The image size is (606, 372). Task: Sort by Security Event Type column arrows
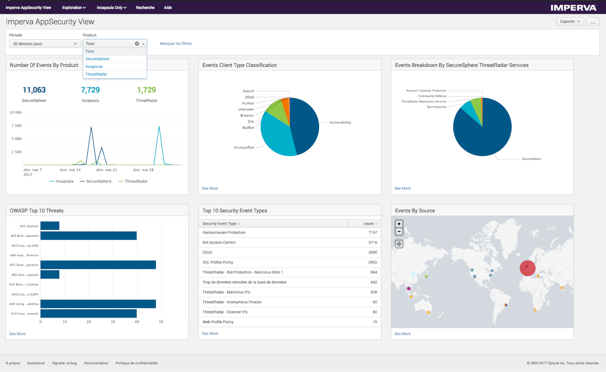coord(239,223)
